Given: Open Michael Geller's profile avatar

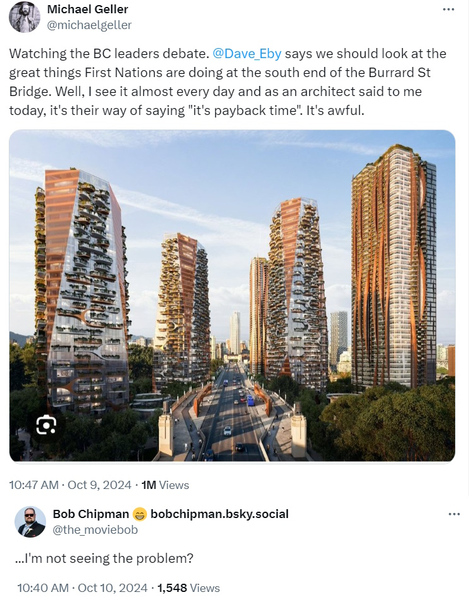Looking at the screenshot, I should 25,16.
